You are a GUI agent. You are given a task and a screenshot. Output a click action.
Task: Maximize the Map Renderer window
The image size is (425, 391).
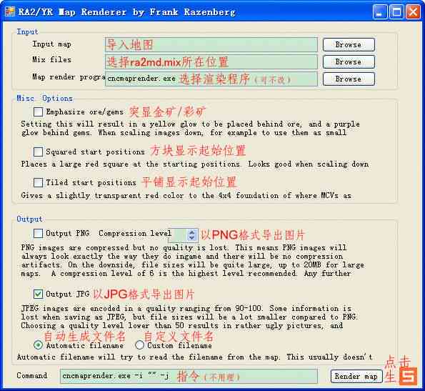(396, 12)
